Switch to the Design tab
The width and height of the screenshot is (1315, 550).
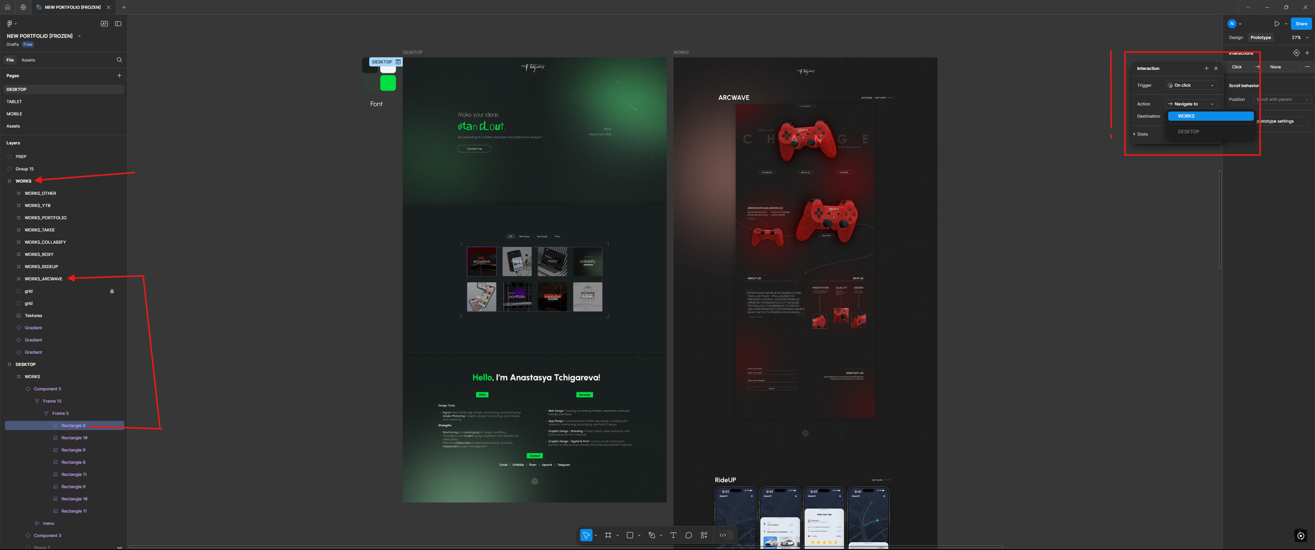point(1236,38)
